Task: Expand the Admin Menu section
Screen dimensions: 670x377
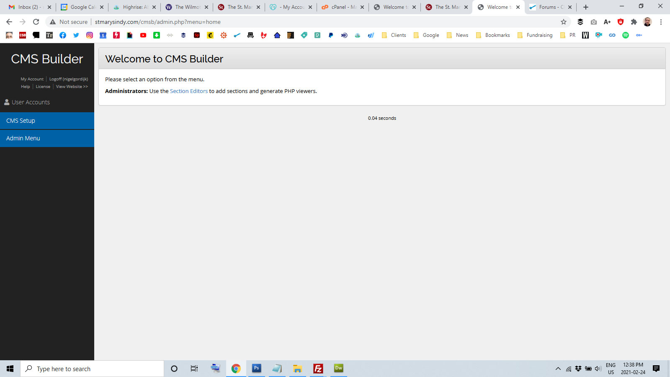Action: point(23,138)
